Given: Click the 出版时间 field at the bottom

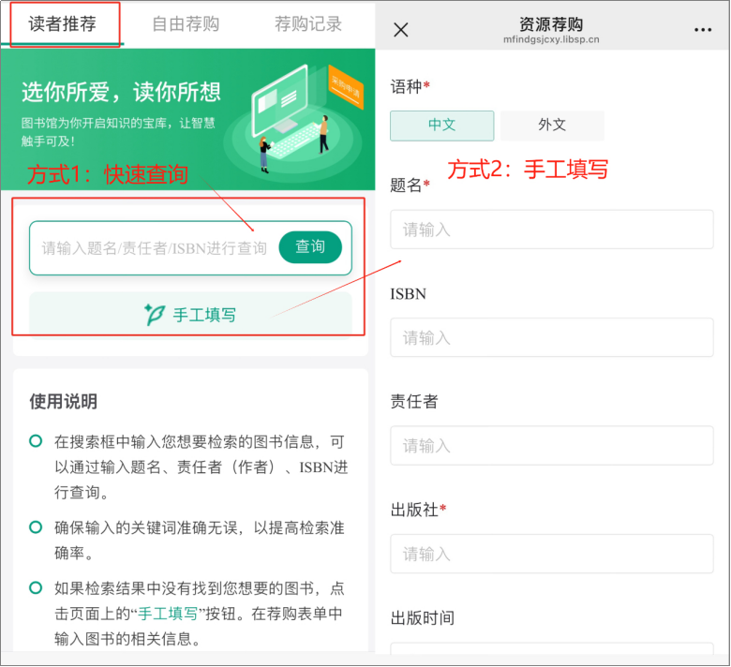Looking at the screenshot, I should click(551, 649).
